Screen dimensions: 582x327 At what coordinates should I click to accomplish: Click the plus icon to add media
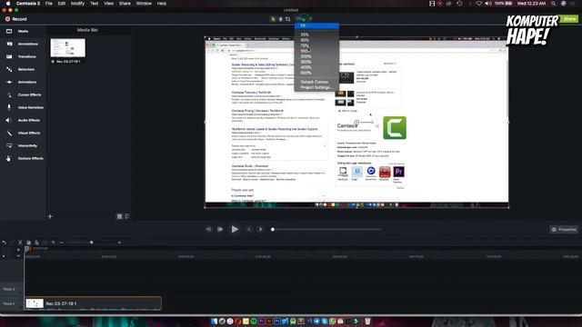(x=50, y=216)
